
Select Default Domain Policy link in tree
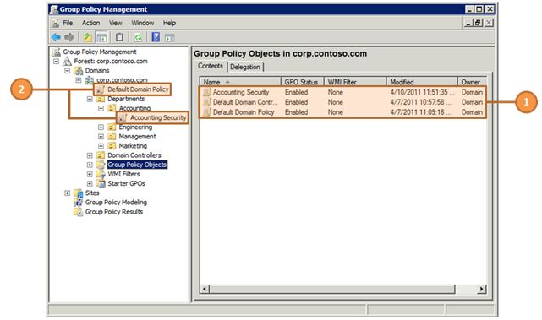click(138, 89)
